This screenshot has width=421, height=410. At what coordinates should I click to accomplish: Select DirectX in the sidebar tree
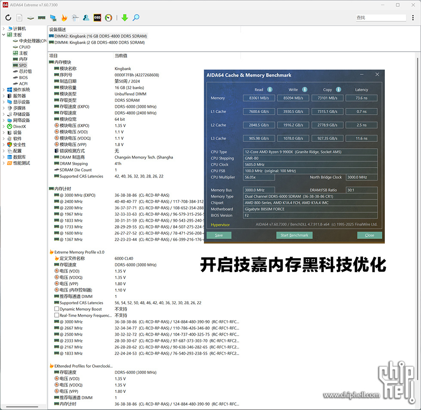coord(20,126)
